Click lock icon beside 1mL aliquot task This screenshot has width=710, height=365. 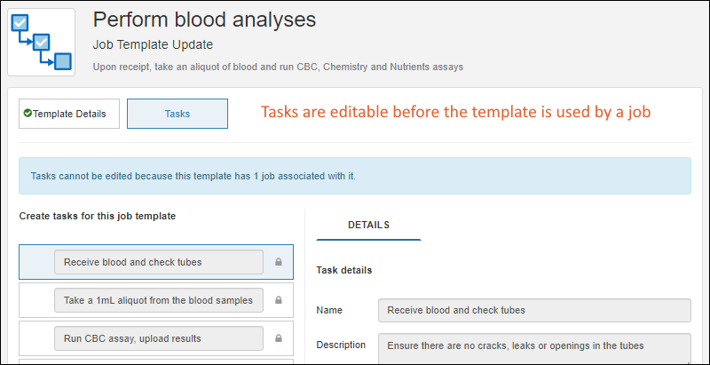278,300
